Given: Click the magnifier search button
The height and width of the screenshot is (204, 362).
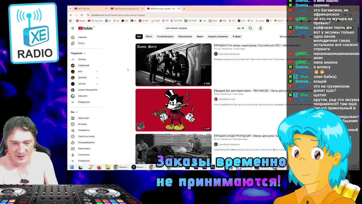Looking at the screenshot, I should (x=250, y=28).
